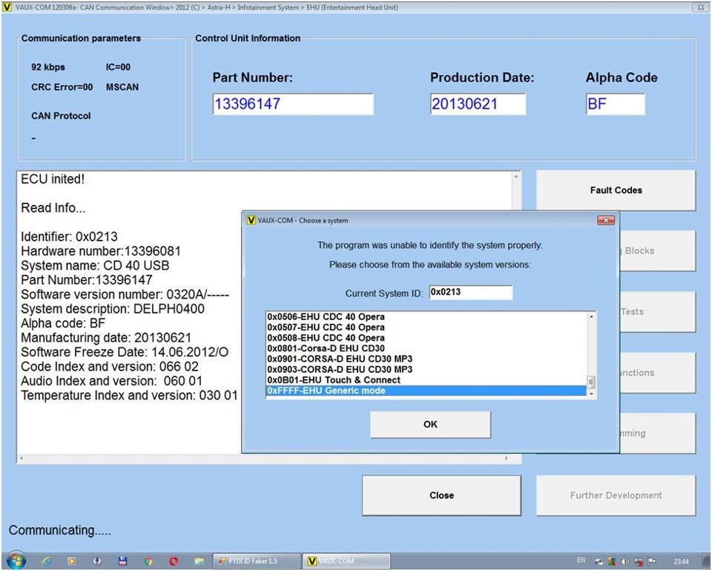712x571 pixels.
Task: Click the Alpha Code field BF
Action: click(x=616, y=104)
